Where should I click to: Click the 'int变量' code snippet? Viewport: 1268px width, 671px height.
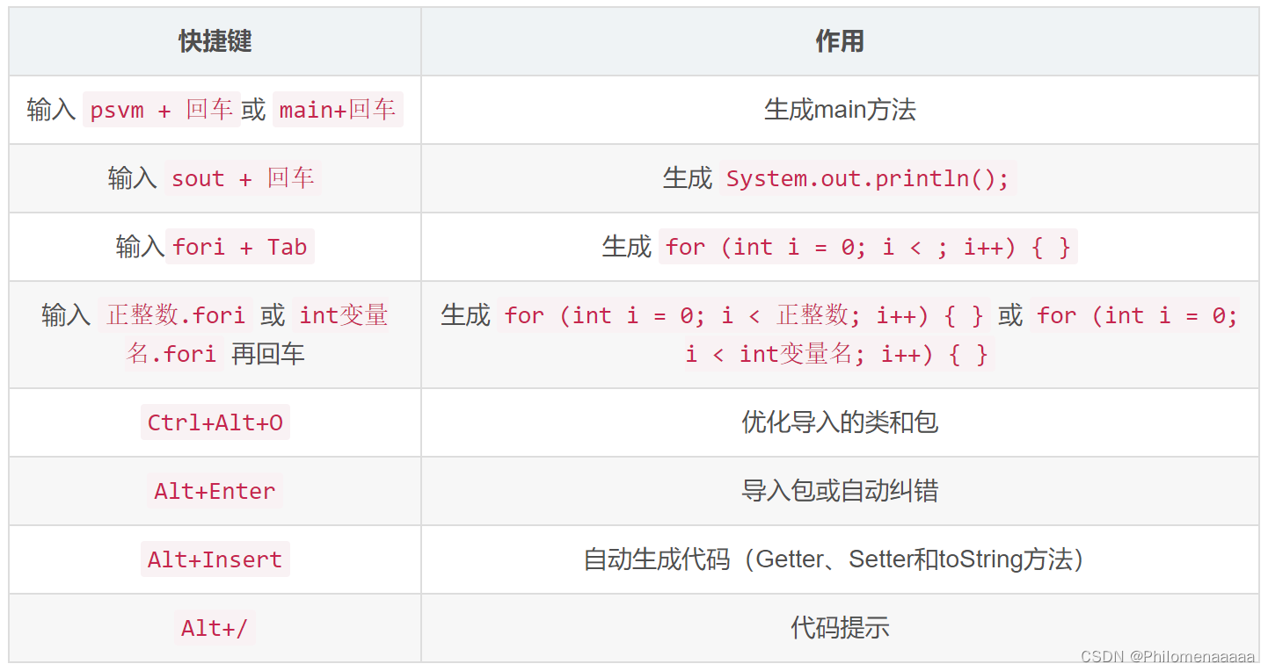click(344, 315)
